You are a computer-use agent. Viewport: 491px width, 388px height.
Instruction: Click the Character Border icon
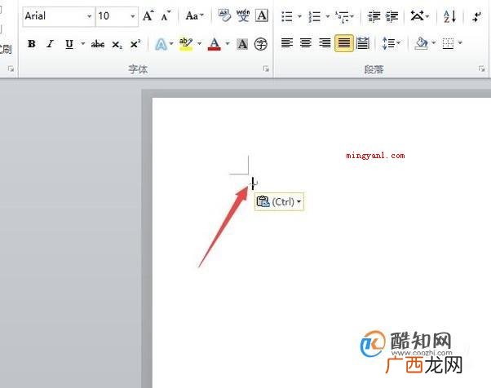262,15
